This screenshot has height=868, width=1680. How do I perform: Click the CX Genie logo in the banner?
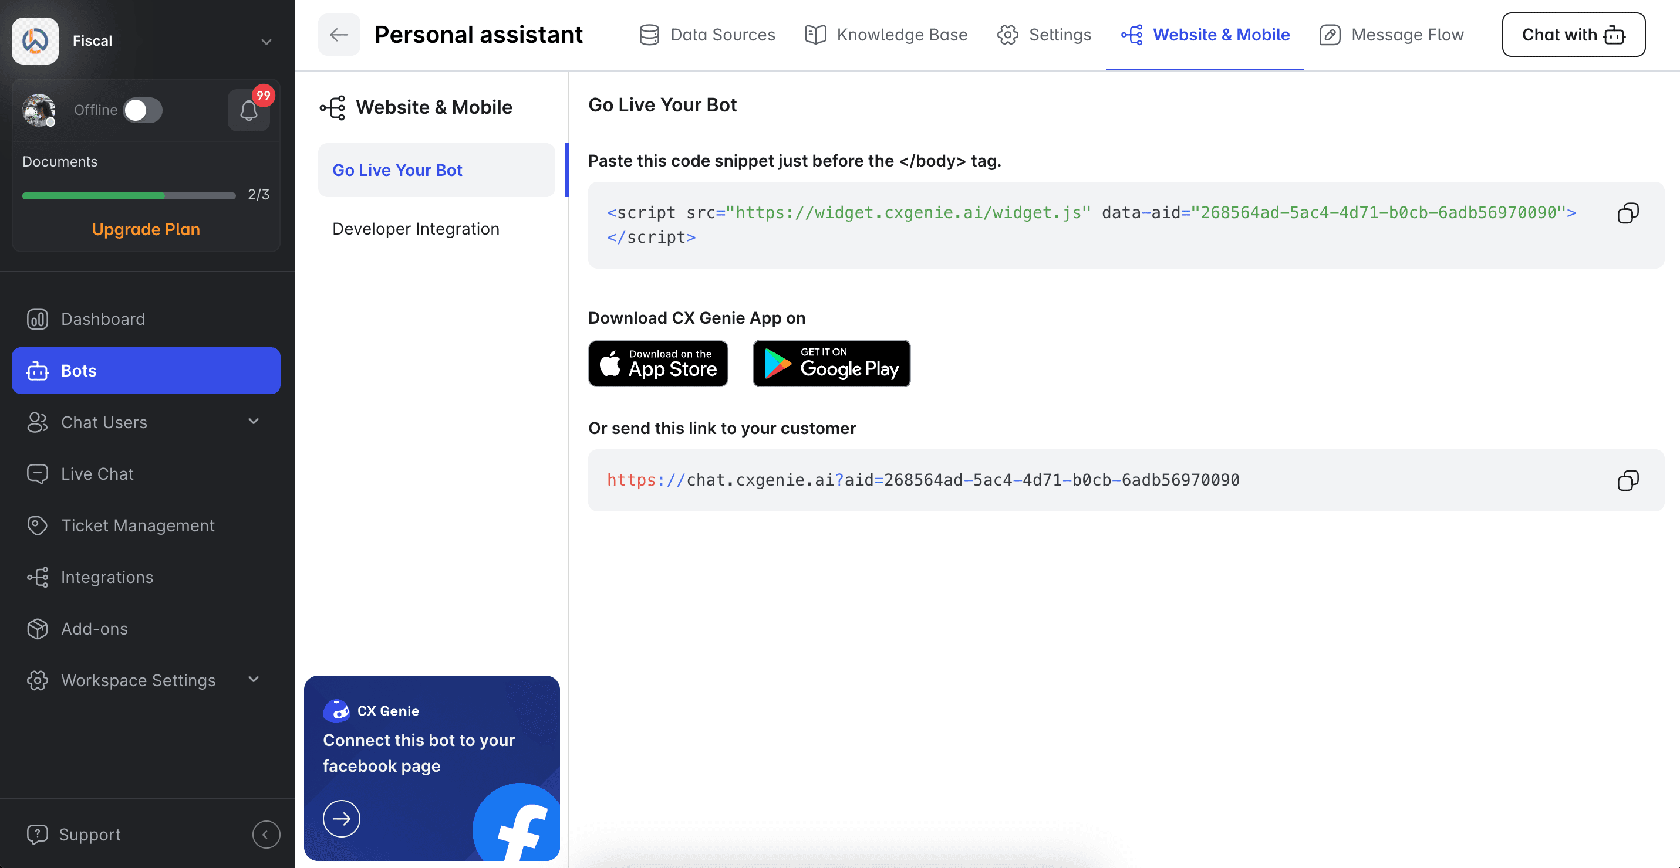tap(336, 711)
